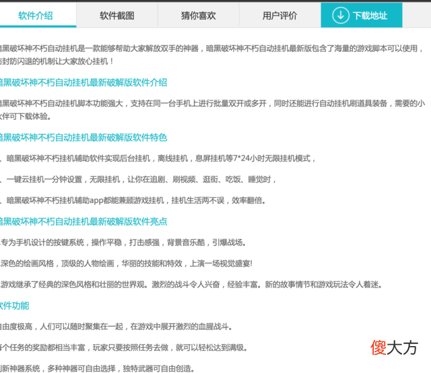Click line ending 上演一场视觉盛宴!
431x373 pixels.
126,264
